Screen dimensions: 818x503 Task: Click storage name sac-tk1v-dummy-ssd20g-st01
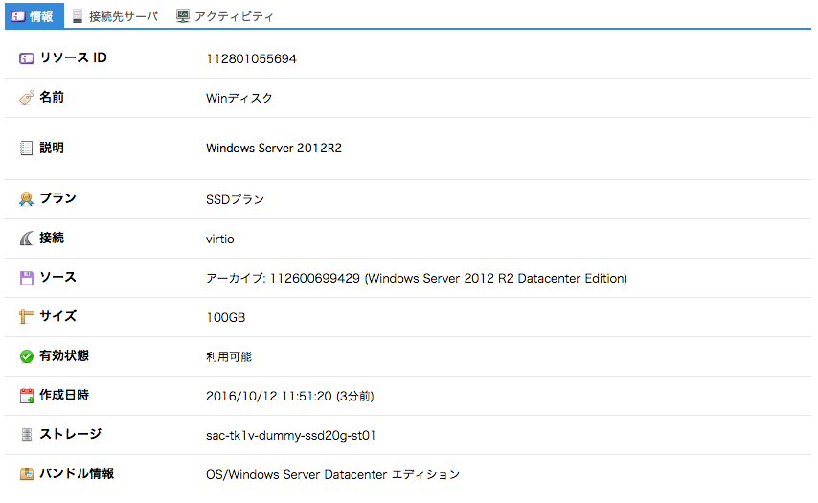(290, 436)
